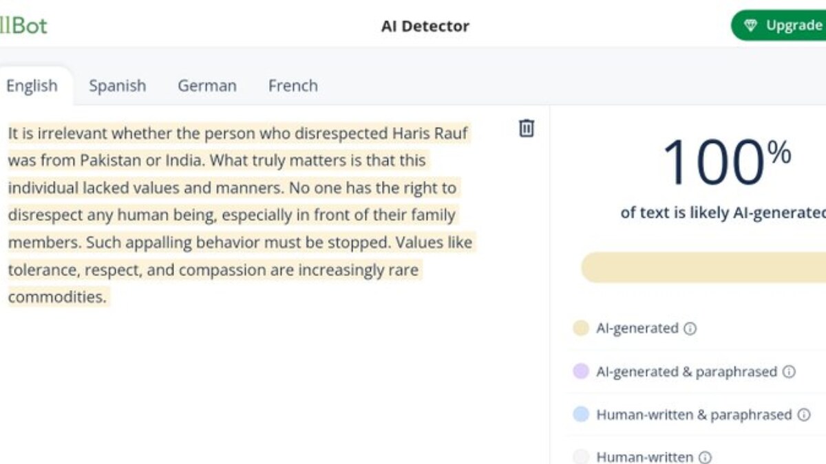Switch to the German tab

pos(206,85)
